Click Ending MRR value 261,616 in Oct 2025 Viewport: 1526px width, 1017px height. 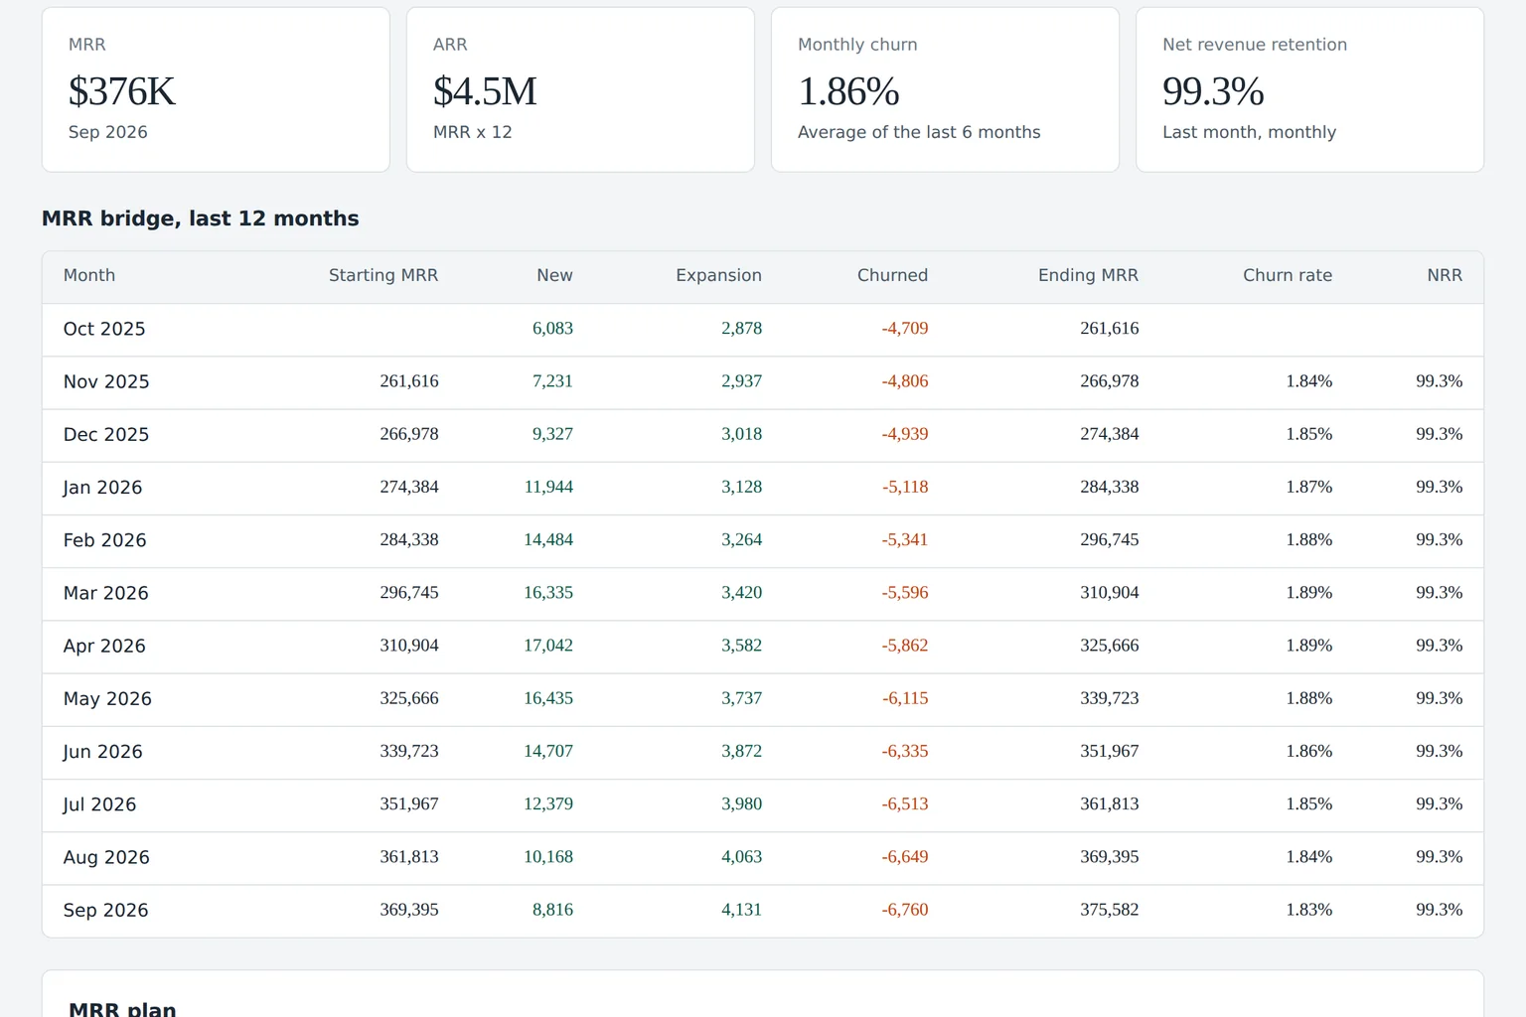(1110, 328)
